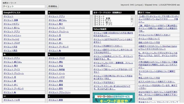Open the ダイエット 豚肉 link

[55, 89]
